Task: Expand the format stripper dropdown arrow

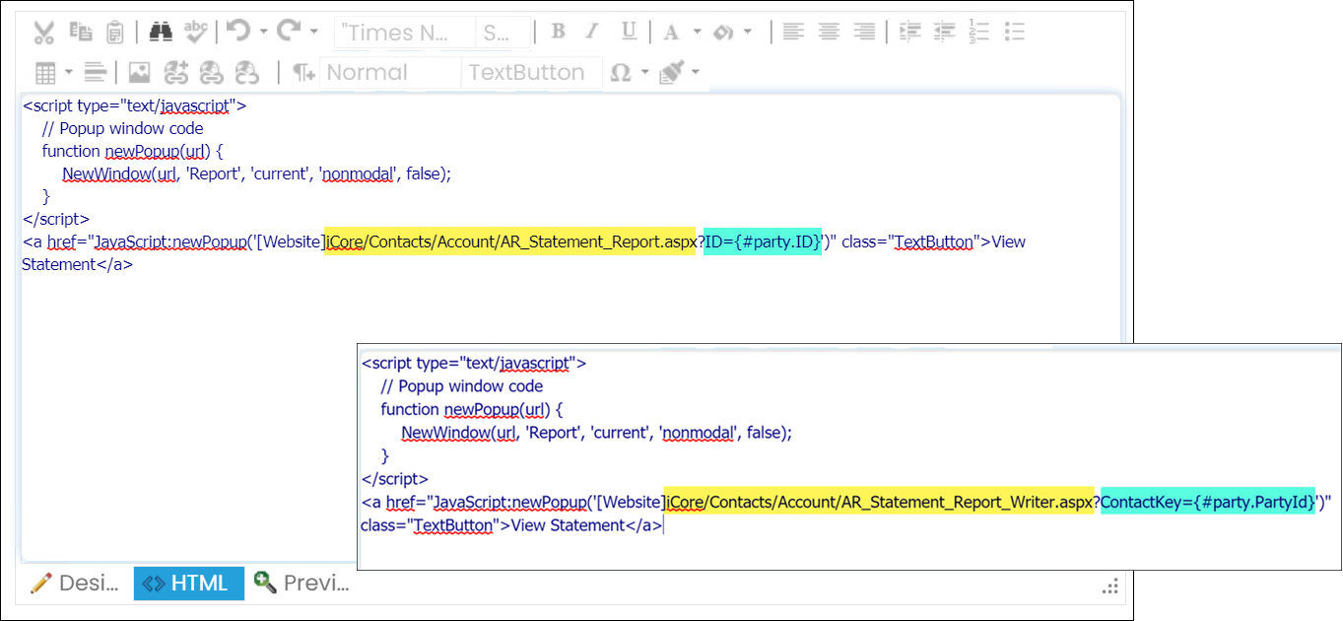Action: click(x=696, y=73)
